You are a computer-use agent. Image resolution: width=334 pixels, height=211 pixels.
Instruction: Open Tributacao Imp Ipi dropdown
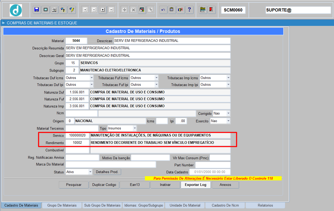coord(228,84)
